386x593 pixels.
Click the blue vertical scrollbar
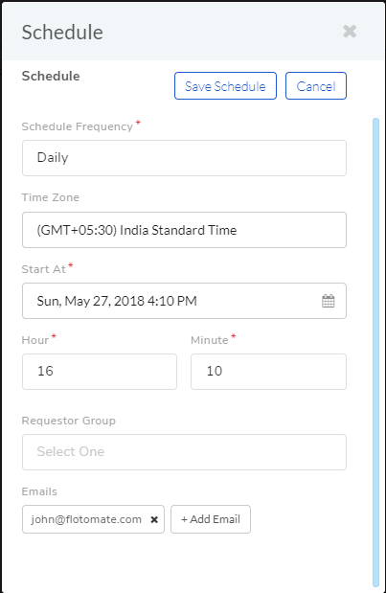[375, 354]
